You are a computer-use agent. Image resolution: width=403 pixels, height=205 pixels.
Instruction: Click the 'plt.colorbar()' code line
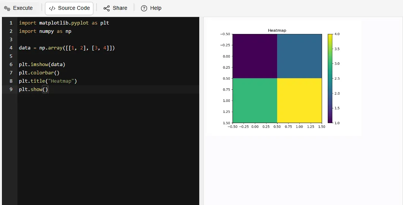(x=39, y=72)
